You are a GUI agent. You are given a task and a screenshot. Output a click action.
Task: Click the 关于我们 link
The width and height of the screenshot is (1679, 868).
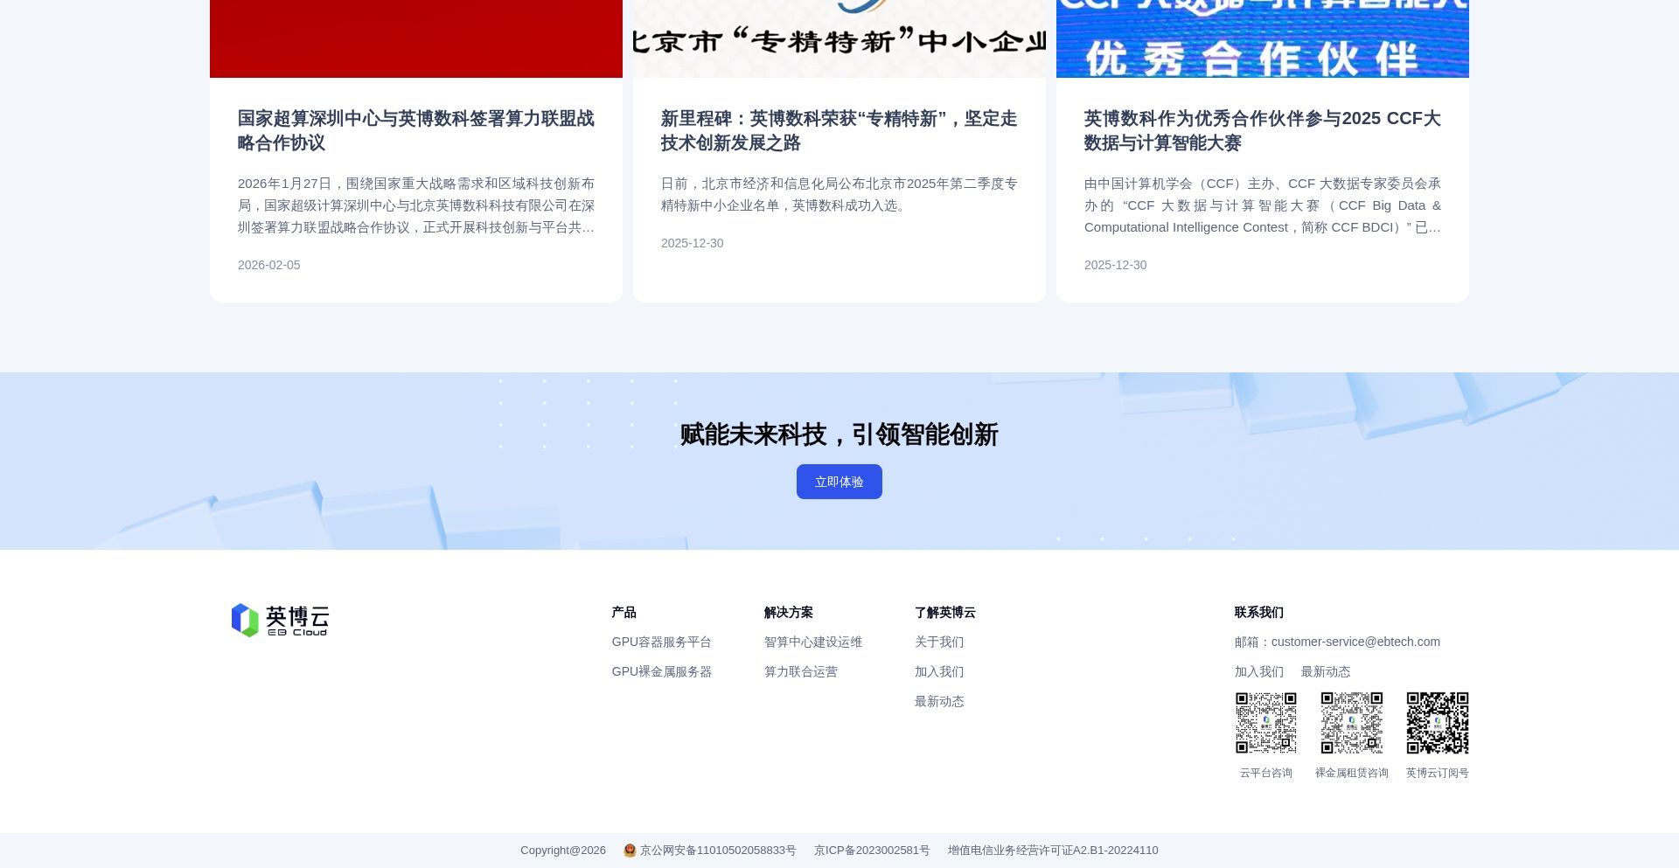(938, 642)
